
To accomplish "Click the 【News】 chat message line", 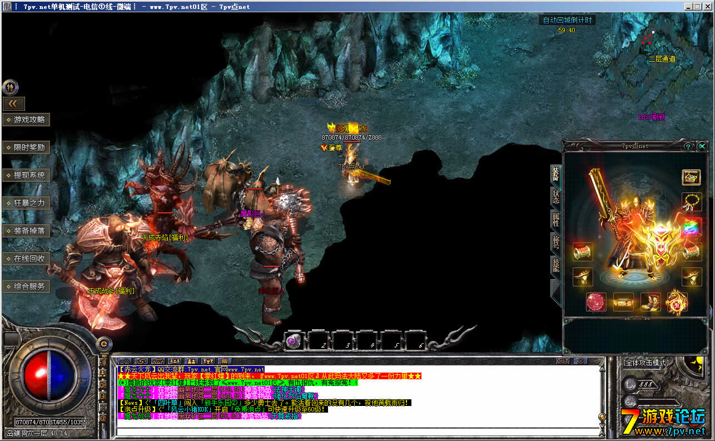I will pyautogui.click(x=265, y=403).
